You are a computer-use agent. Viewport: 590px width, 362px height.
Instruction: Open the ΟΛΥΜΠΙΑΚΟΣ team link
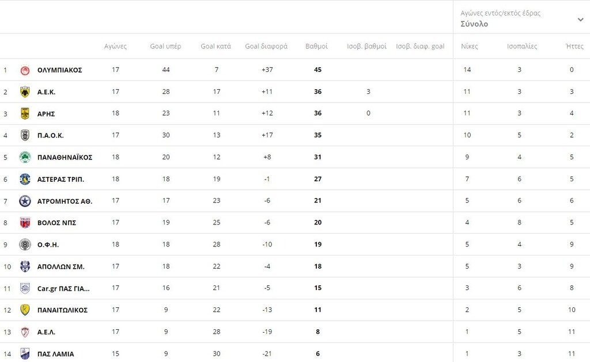pos(59,70)
